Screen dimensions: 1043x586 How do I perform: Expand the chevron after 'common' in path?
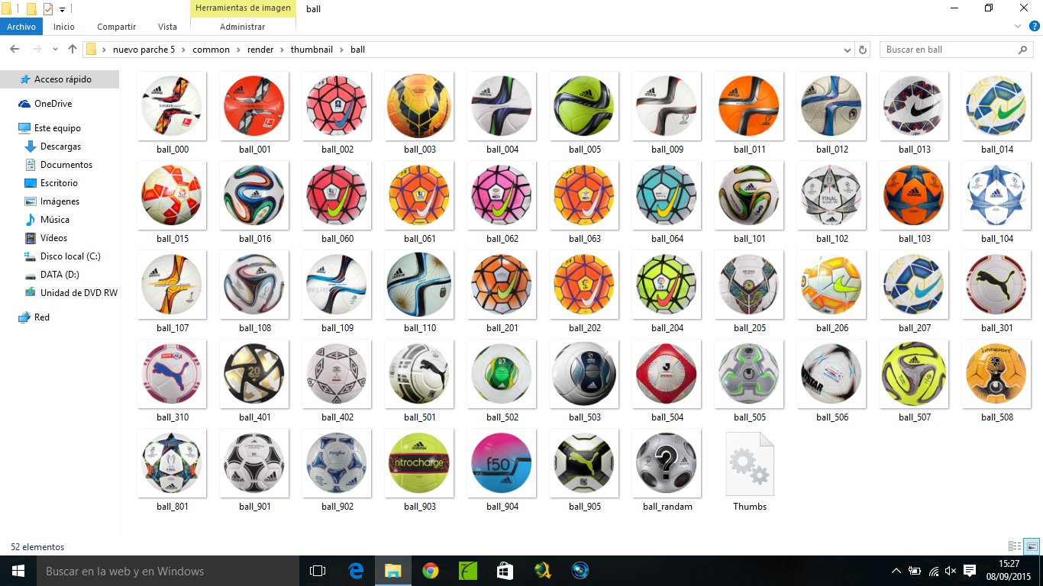pos(239,50)
